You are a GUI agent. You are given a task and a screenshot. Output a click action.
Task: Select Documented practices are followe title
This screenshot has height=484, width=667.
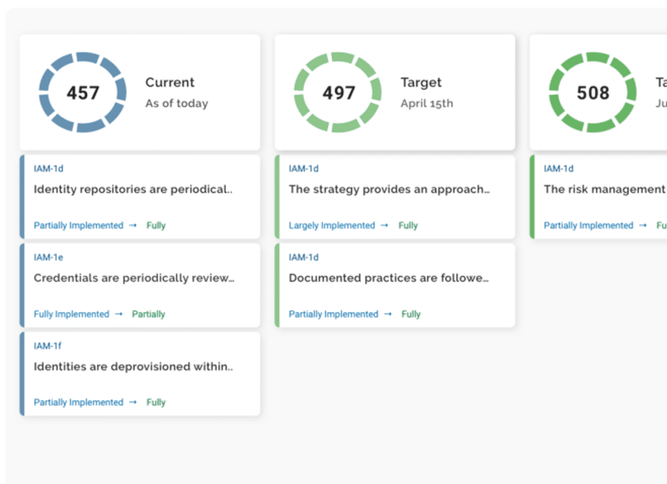(x=389, y=278)
